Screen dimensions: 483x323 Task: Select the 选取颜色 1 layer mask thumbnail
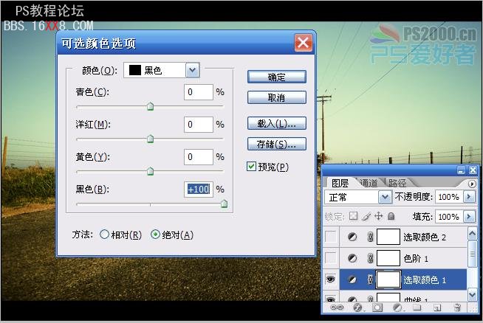point(388,279)
